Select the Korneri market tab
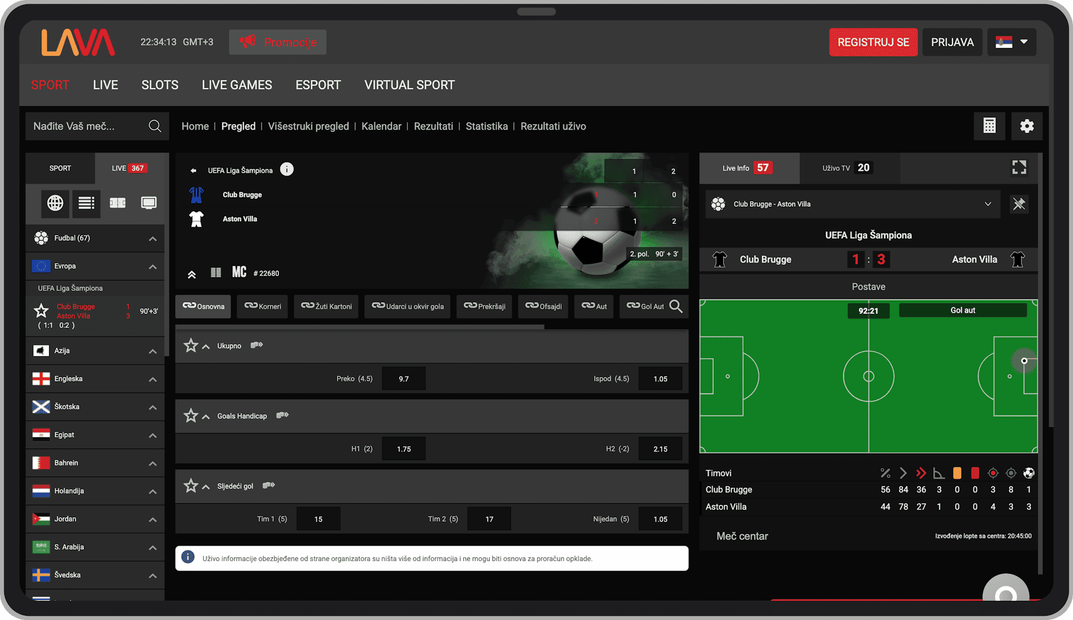The height and width of the screenshot is (620, 1073). click(x=262, y=306)
